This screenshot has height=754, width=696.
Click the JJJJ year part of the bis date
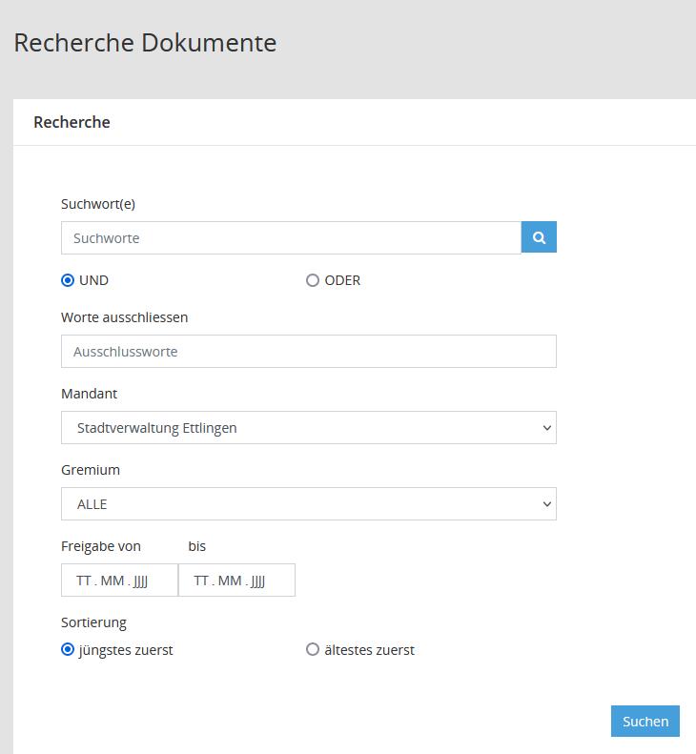pyautogui.click(x=257, y=581)
